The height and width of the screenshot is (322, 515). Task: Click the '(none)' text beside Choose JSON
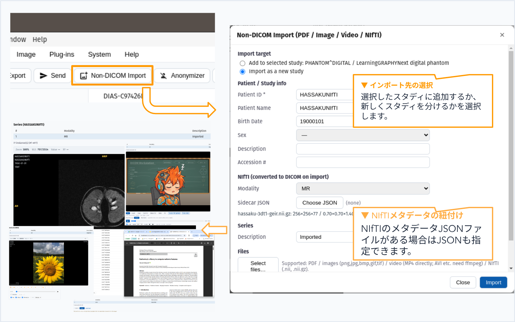353,203
